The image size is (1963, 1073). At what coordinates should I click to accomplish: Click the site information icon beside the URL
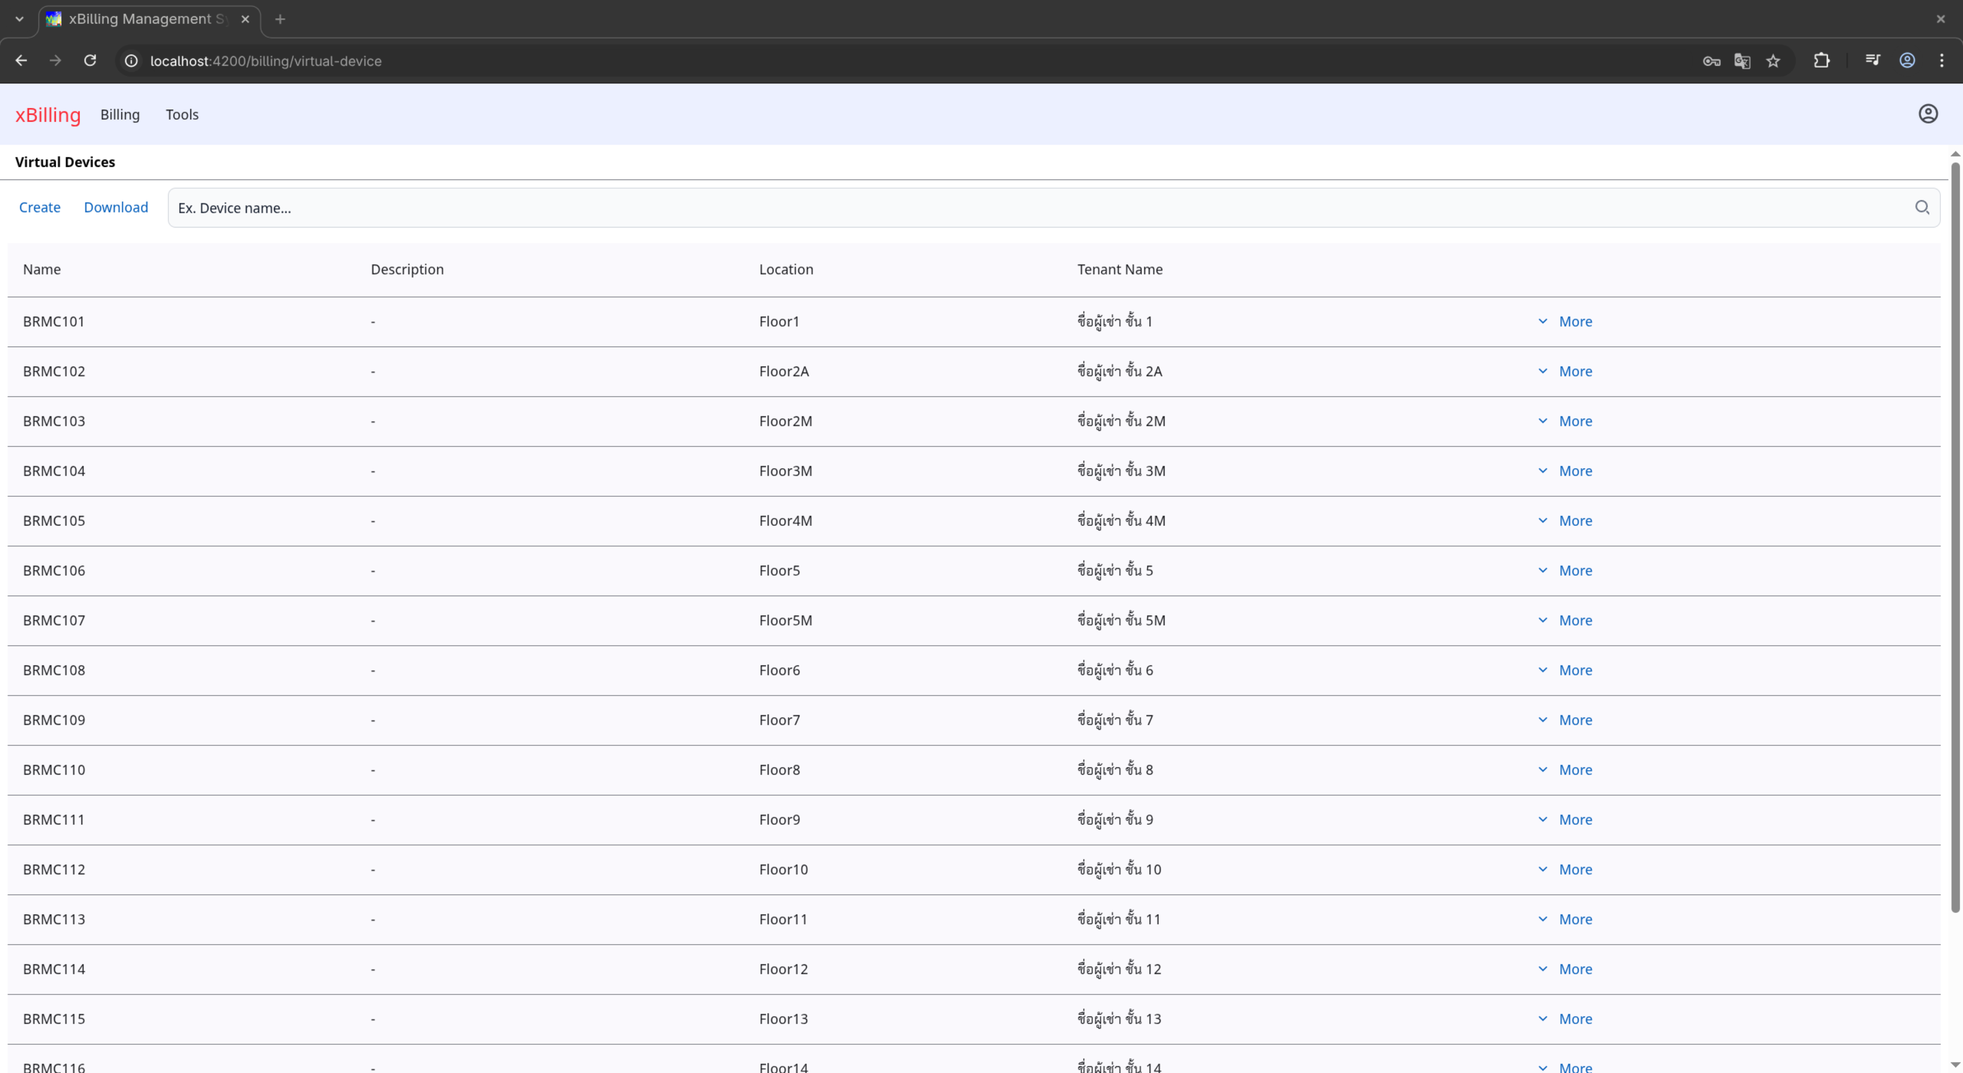coord(131,61)
